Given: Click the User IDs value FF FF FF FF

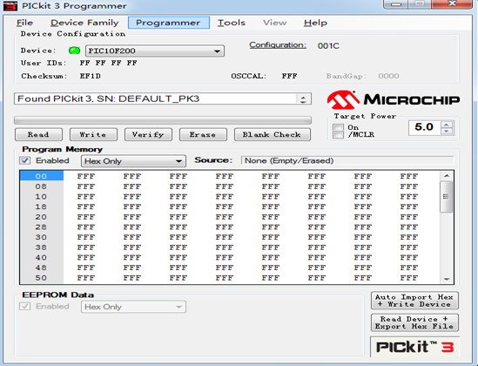Looking at the screenshot, I should click(109, 63).
